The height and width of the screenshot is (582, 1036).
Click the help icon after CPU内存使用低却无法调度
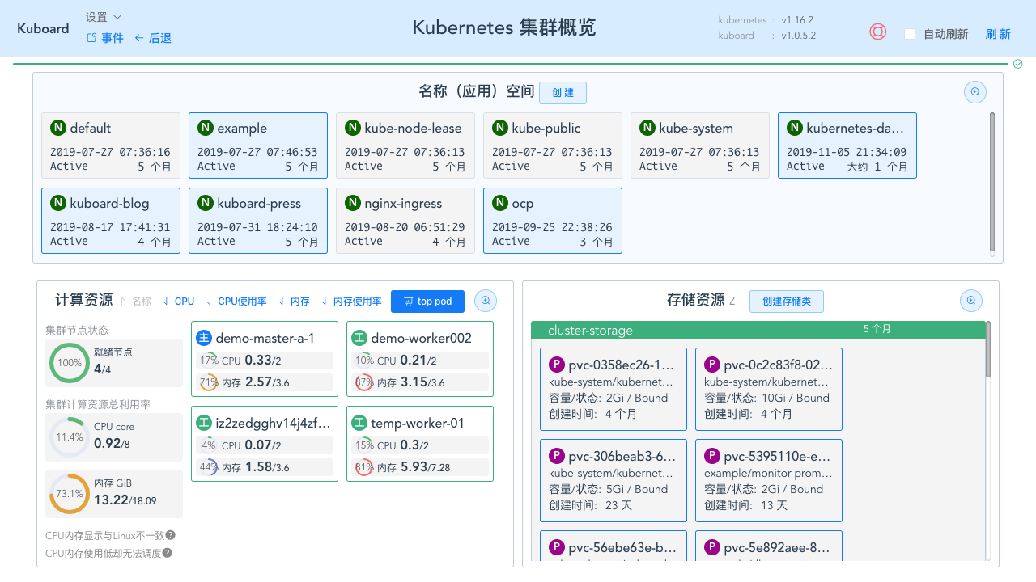pyautogui.click(x=167, y=553)
